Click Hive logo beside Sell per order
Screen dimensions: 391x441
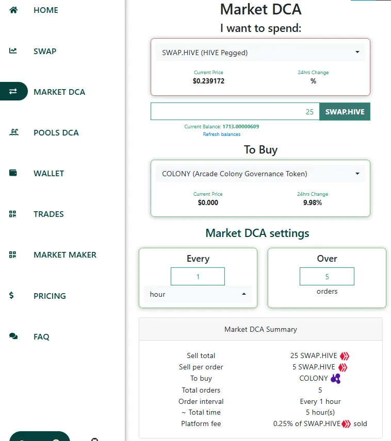pyautogui.click(x=343, y=367)
